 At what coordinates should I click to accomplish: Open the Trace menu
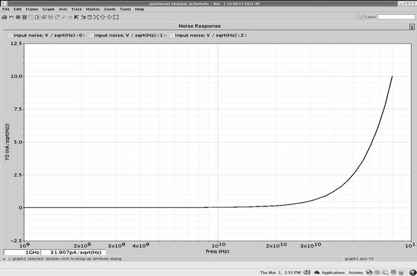pyautogui.click(x=77, y=9)
